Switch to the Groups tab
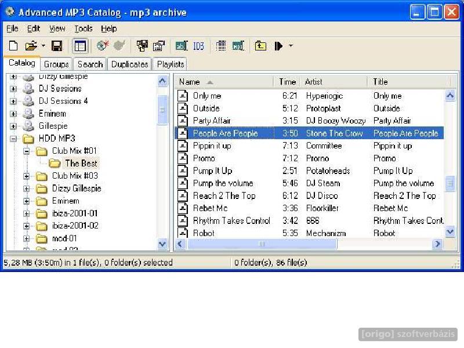464x348 pixels. coord(56,64)
